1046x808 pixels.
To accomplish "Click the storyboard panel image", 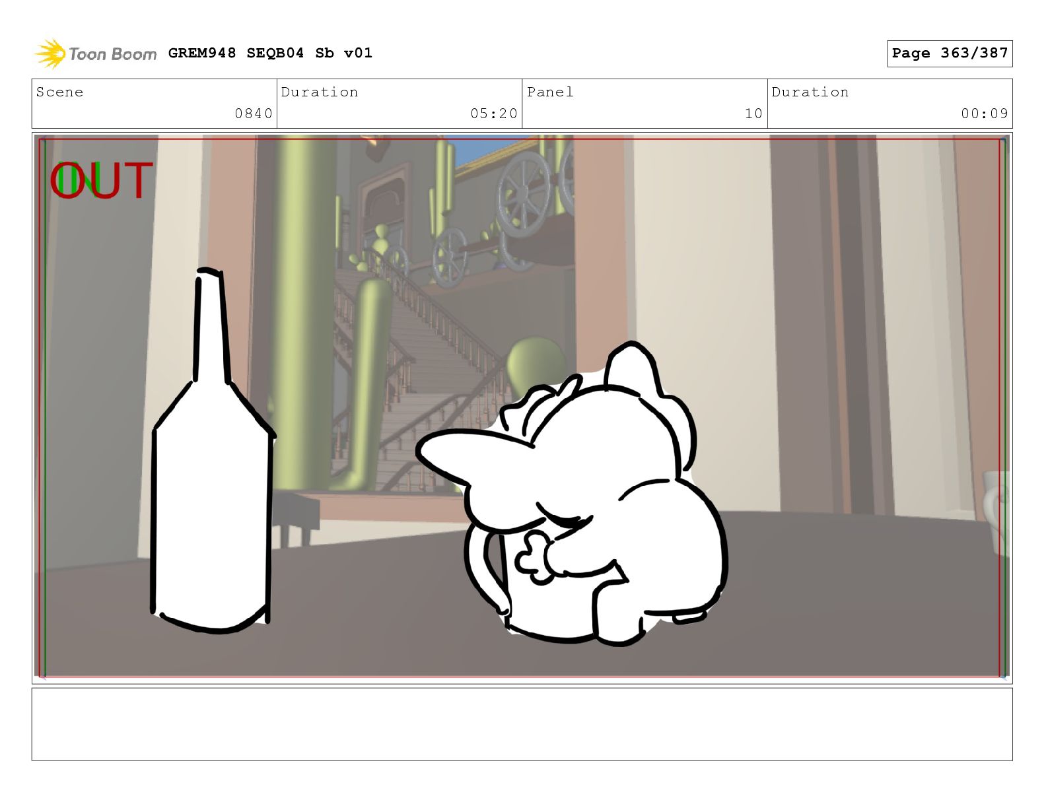I will [522, 407].
